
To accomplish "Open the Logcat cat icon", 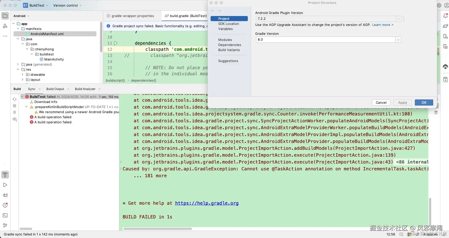I will tap(5, 195).
